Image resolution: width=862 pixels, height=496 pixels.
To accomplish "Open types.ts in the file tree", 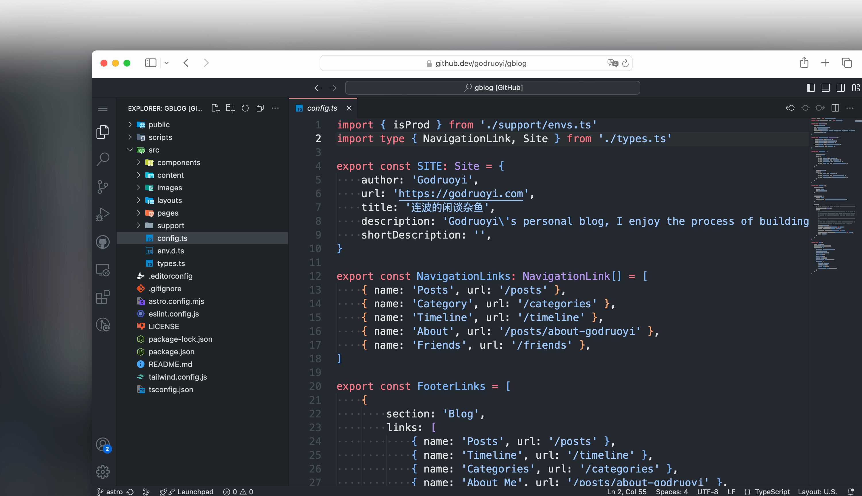I will coord(203,263).
